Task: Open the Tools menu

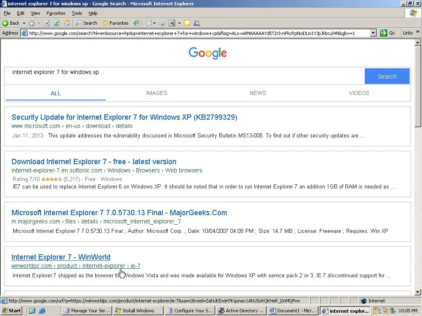Action: click(77, 13)
